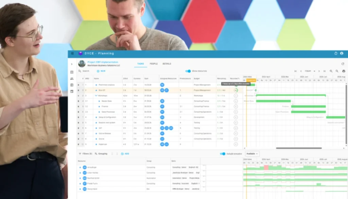Switch to the Details tab
This screenshot has width=348, height=199.
pos(167,64)
